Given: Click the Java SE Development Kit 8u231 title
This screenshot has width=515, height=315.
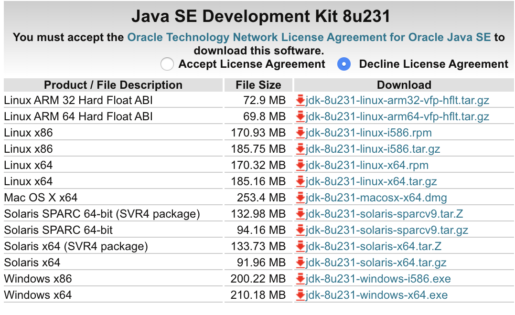Looking at the screenshot, I should click(261, 16).
